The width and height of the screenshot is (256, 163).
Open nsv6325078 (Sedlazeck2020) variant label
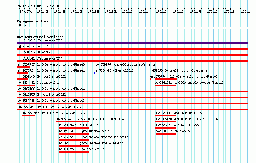[81, 149]
